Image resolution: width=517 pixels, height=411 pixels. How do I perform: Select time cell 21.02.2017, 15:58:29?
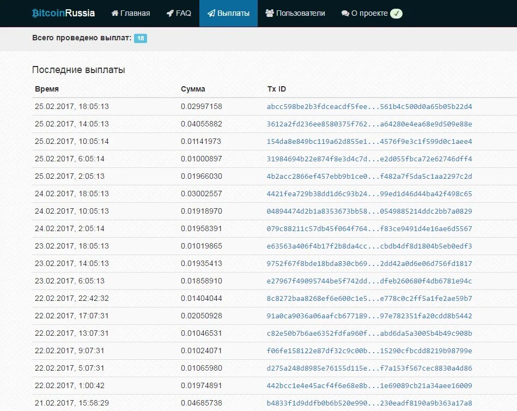tap(71, 403)
